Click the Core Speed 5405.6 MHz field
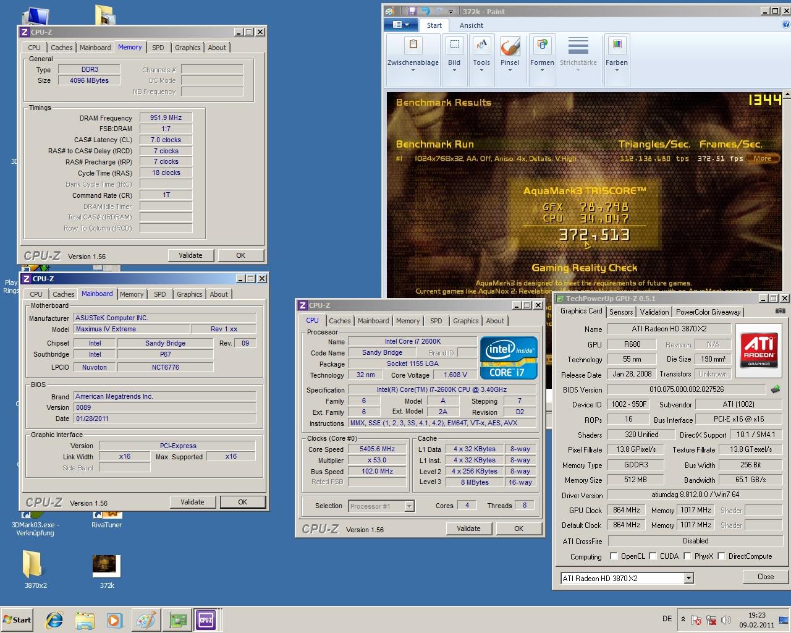The width and height of the screenshot is (791, 633). 377,449
